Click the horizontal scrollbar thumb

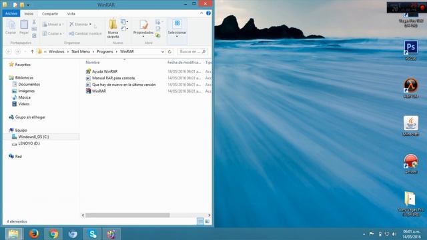coord(127,215)
